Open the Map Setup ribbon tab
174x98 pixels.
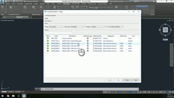[66, 4]
